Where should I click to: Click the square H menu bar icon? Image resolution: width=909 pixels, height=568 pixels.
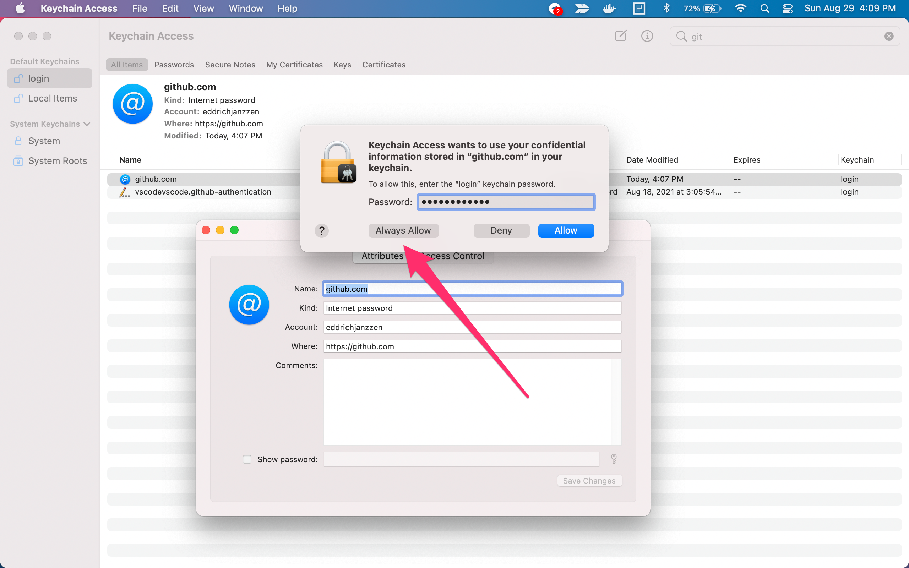(x=638, y=8)
